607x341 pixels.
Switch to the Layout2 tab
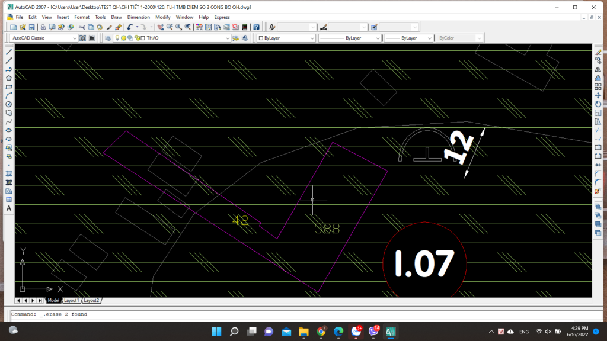click(x=91, y=300)
